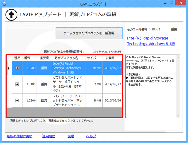Click 適用 column header
This screenshot has width=188, height=143.
point(17,58)
